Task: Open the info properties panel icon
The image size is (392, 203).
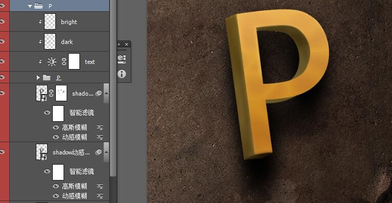Action: pos(122,74)
